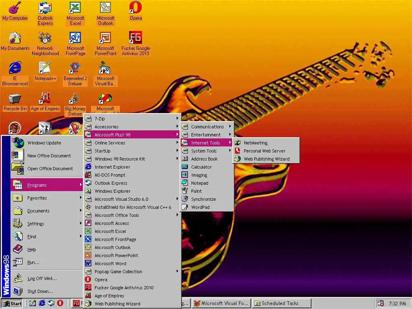Choose Open Office Document in Start menu
412x309 pixels.
pos(47,169)
